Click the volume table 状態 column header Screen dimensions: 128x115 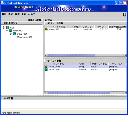click(76, 26)
